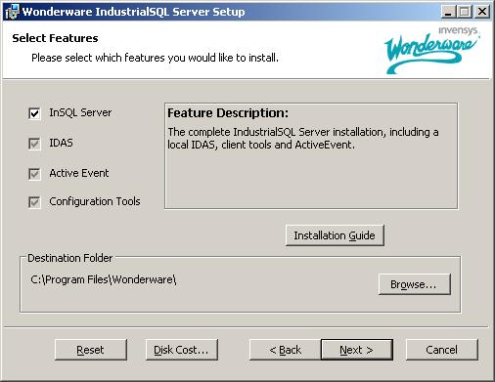The height and width of the screenshot is (382, 495).
Task: Uncheck the InSQL Server checkbox
Action: [34, 113]
